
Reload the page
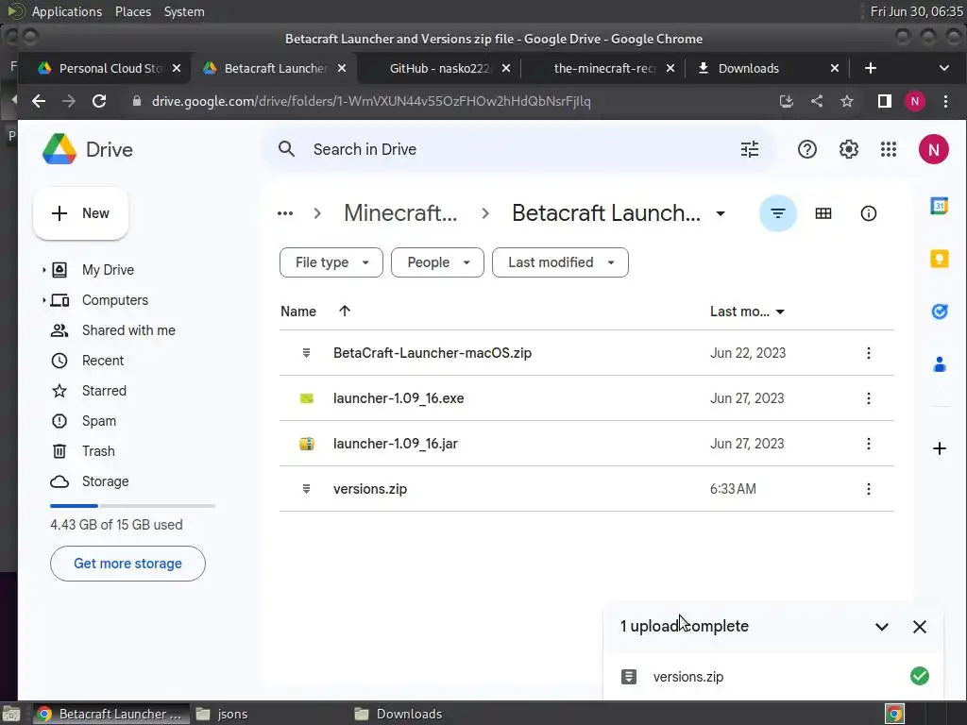(x=98, y=101)
